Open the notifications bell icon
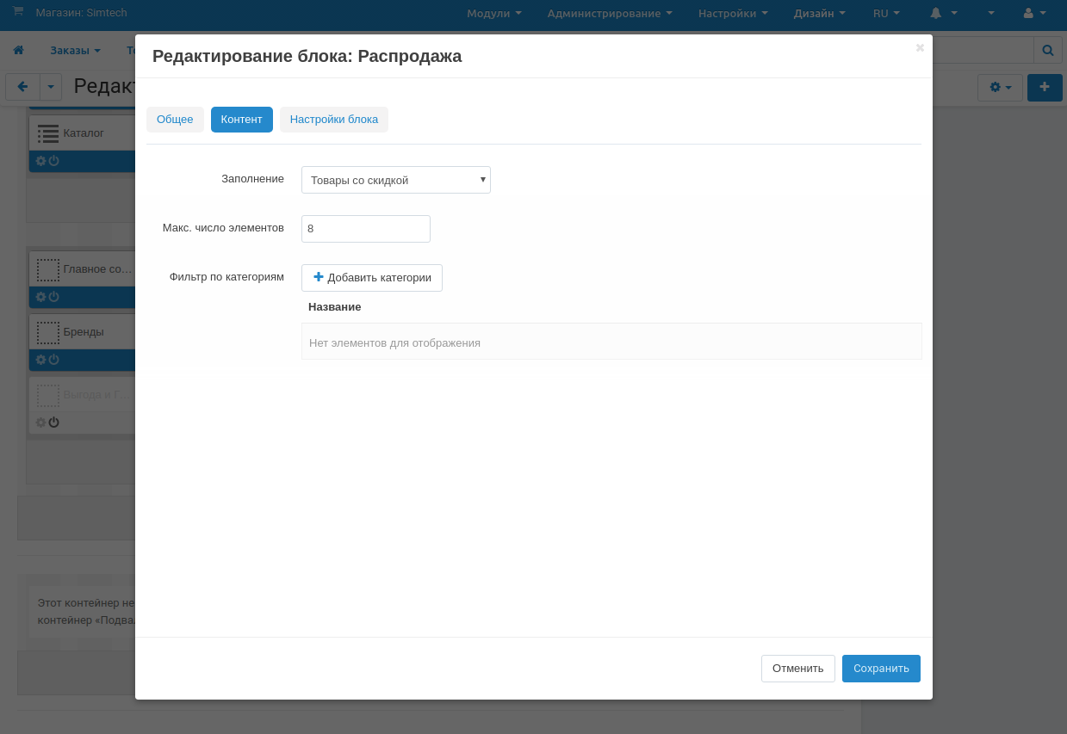Viewport: 1067px width, 734px height. [x=936, y=13]
